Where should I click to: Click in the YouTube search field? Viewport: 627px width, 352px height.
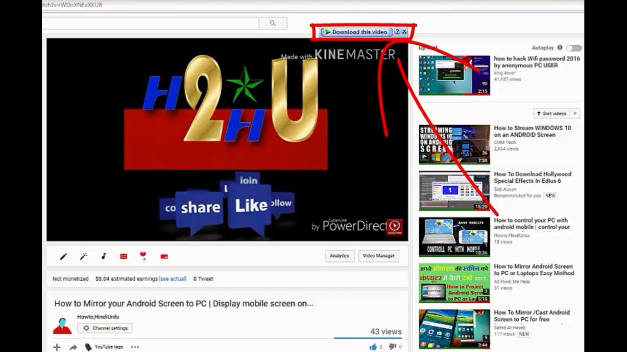[150, 23]
